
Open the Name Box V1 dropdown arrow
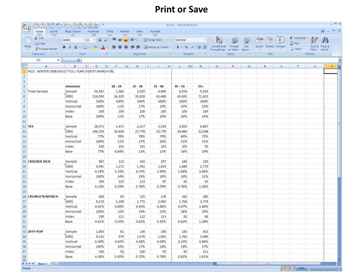[58, 60]
